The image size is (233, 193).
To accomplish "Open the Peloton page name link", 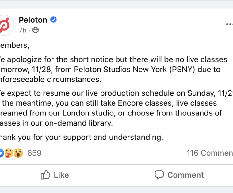I will (x=33, y=20).
